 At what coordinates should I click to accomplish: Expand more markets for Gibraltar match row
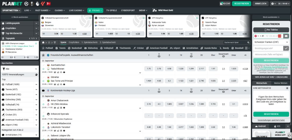point(140,85)
